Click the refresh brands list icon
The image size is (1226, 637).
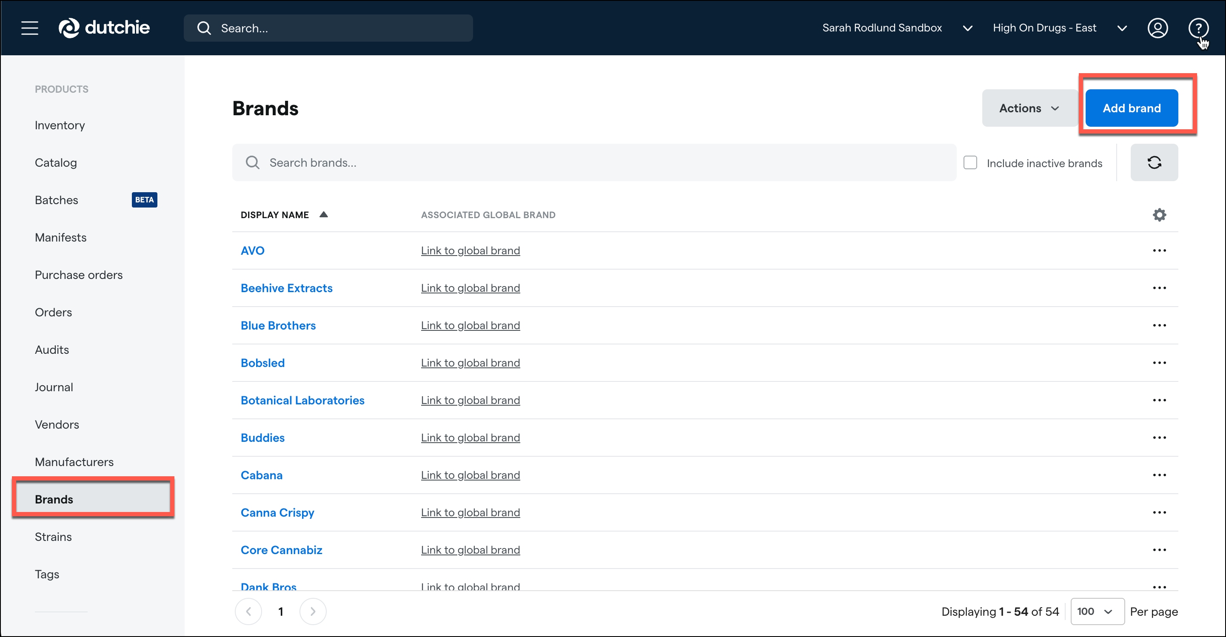(1154, 163)
